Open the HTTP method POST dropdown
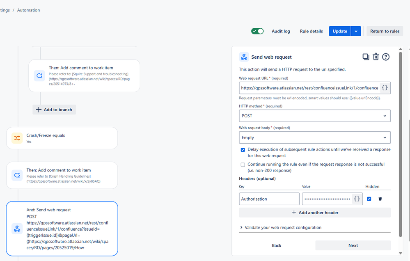 [x=314, y=116]
